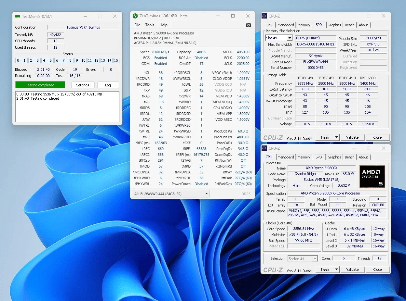Screen dimensions: 406x301
Task: Click the TestMem5 log text area
Action: click(67, 107)
